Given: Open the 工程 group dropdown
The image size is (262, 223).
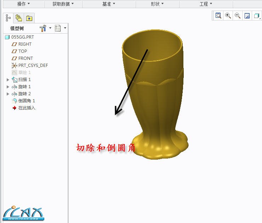Looking at the screenshot, I should (x=206, y=4).
